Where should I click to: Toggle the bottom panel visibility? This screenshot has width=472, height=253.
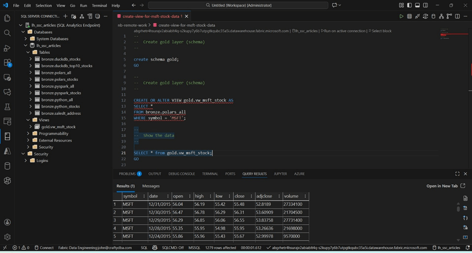(417, 5)
